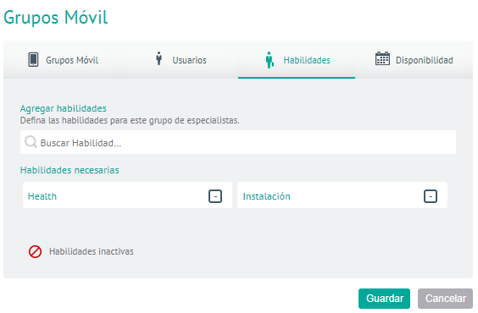This screenshot has height=313, width=478.
Task: Select the Habilidades tab
Action: click(x=297, y=60)
